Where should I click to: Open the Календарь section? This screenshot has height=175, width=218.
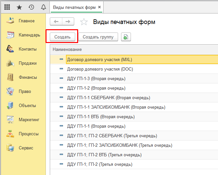click(29, 35)
